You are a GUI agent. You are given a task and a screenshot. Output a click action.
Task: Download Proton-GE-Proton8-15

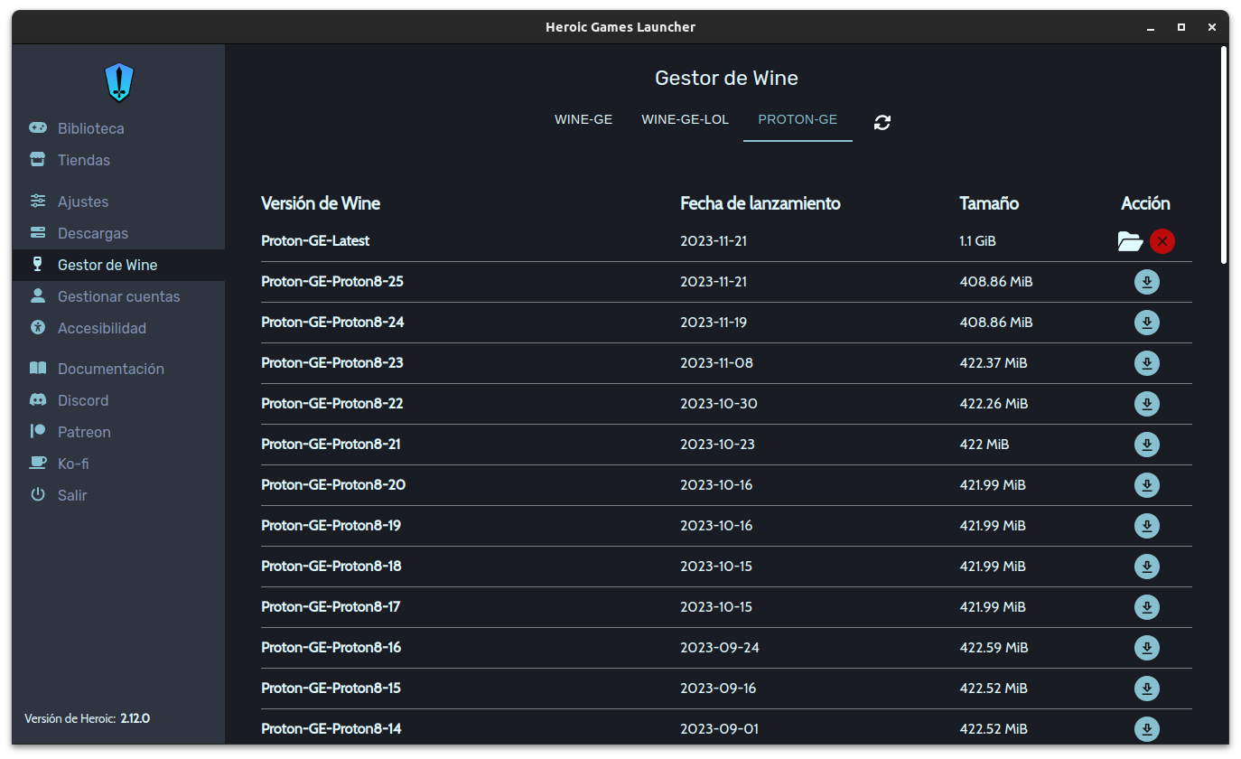1146,689
